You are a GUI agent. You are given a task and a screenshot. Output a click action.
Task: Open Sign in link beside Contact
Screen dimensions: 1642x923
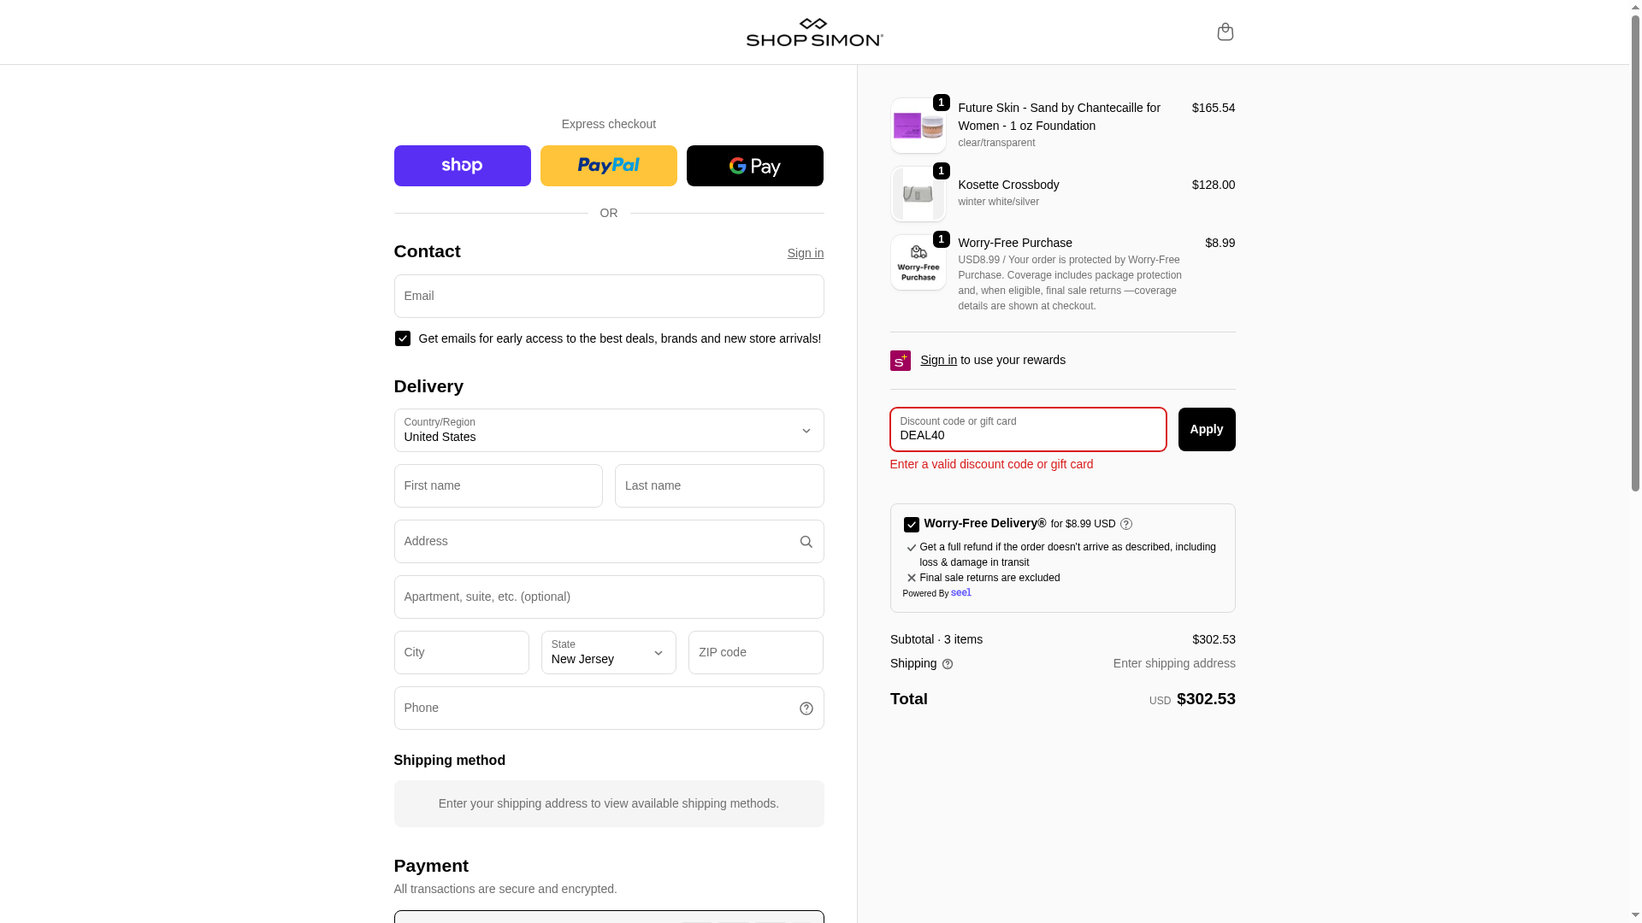(x=806, y=253)
